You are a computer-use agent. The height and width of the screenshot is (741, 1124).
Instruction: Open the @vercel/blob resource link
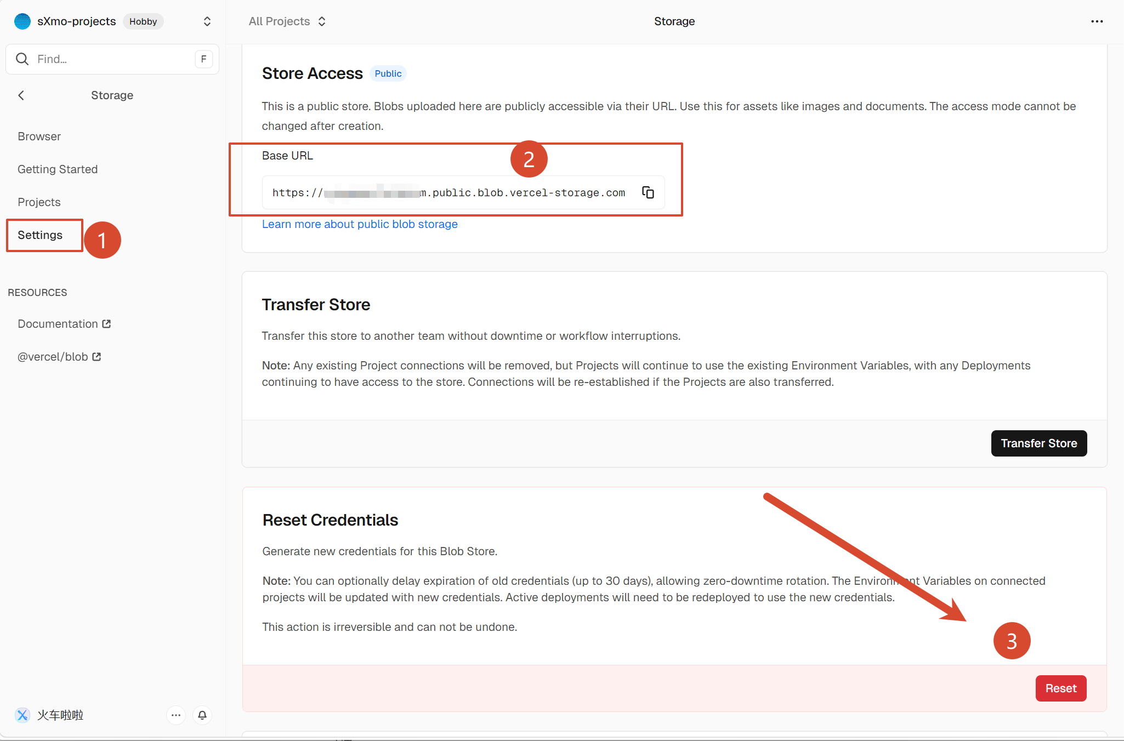[x=59, y=357]
